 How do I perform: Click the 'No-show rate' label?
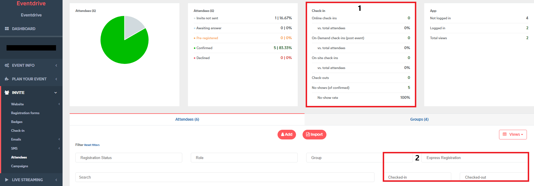click(328, 98)
